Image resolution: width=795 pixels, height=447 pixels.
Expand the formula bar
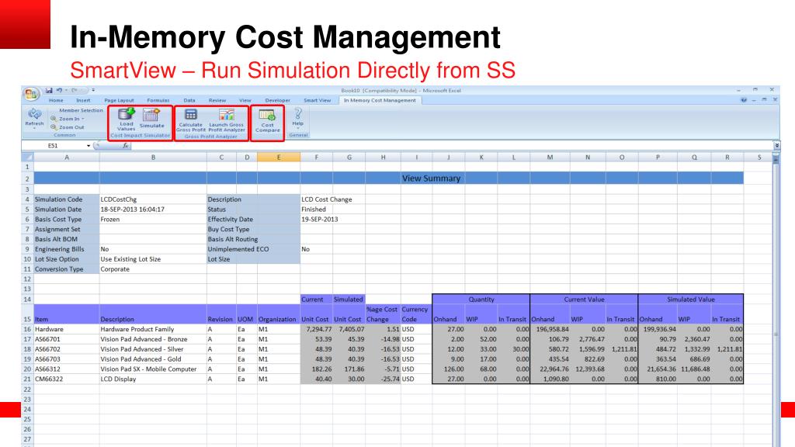pos(776,146)
